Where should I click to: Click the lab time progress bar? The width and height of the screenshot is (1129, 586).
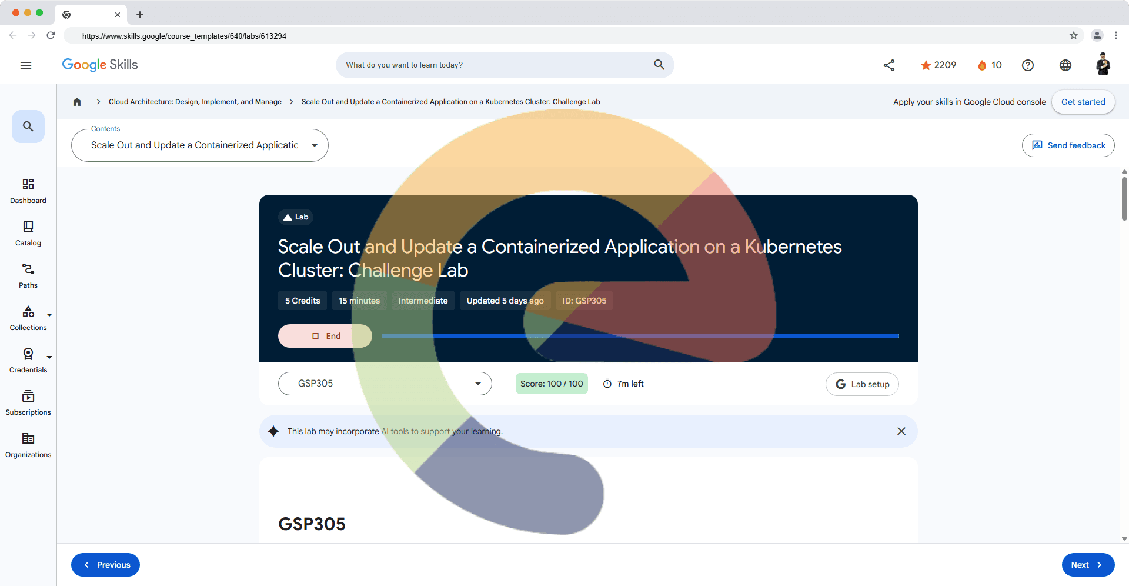pos(640,336)
